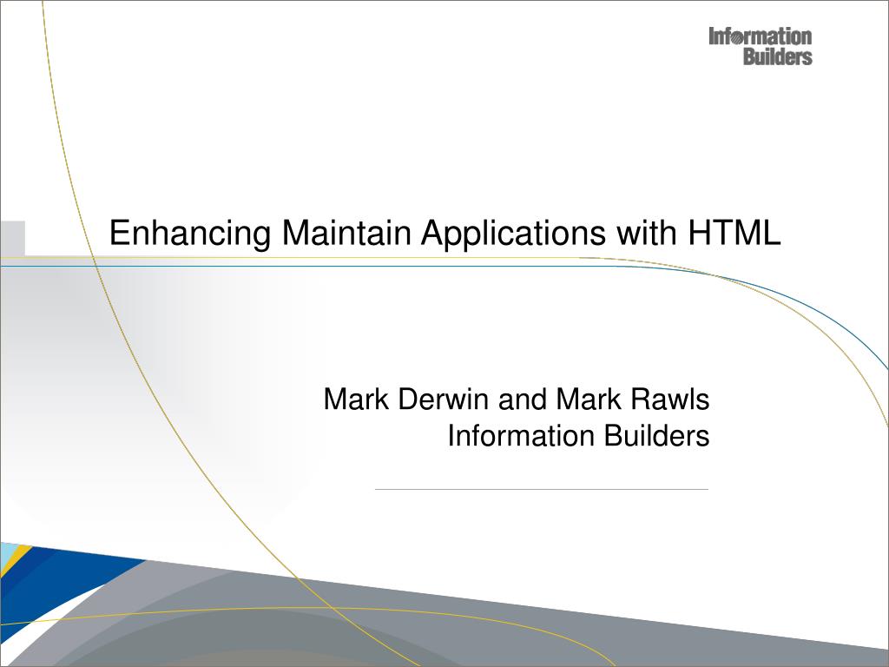The width and height of the screenshot is (889, 667).
Task: Click the Information Builders logo
Action: [761, 47]
